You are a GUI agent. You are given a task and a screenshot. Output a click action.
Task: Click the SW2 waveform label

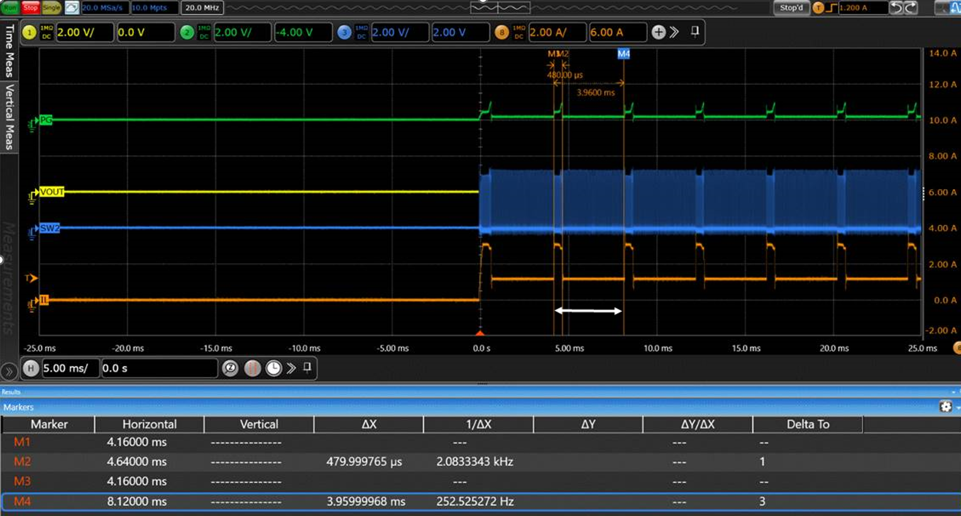(50, 228)
